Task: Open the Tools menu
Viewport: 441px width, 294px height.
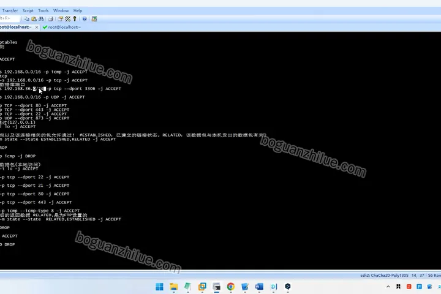Action: (x=43, y=10)
